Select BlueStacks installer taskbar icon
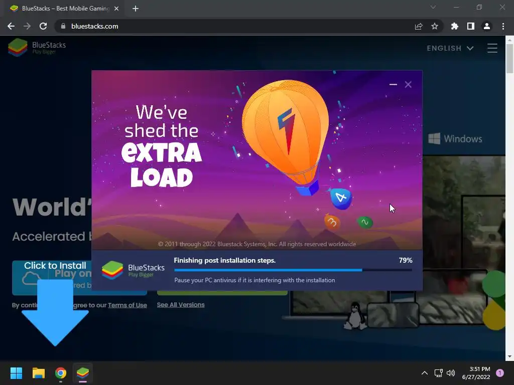 pyautogui.click(x=83, y=373)
